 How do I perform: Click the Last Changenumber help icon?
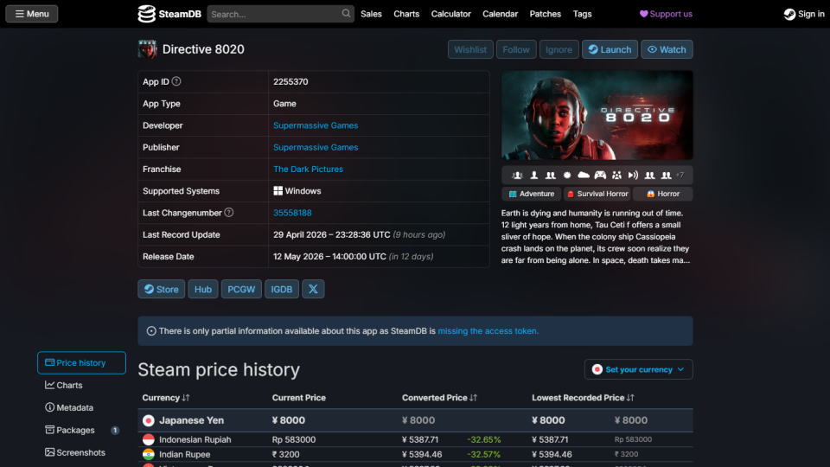[x=229, y=213]
